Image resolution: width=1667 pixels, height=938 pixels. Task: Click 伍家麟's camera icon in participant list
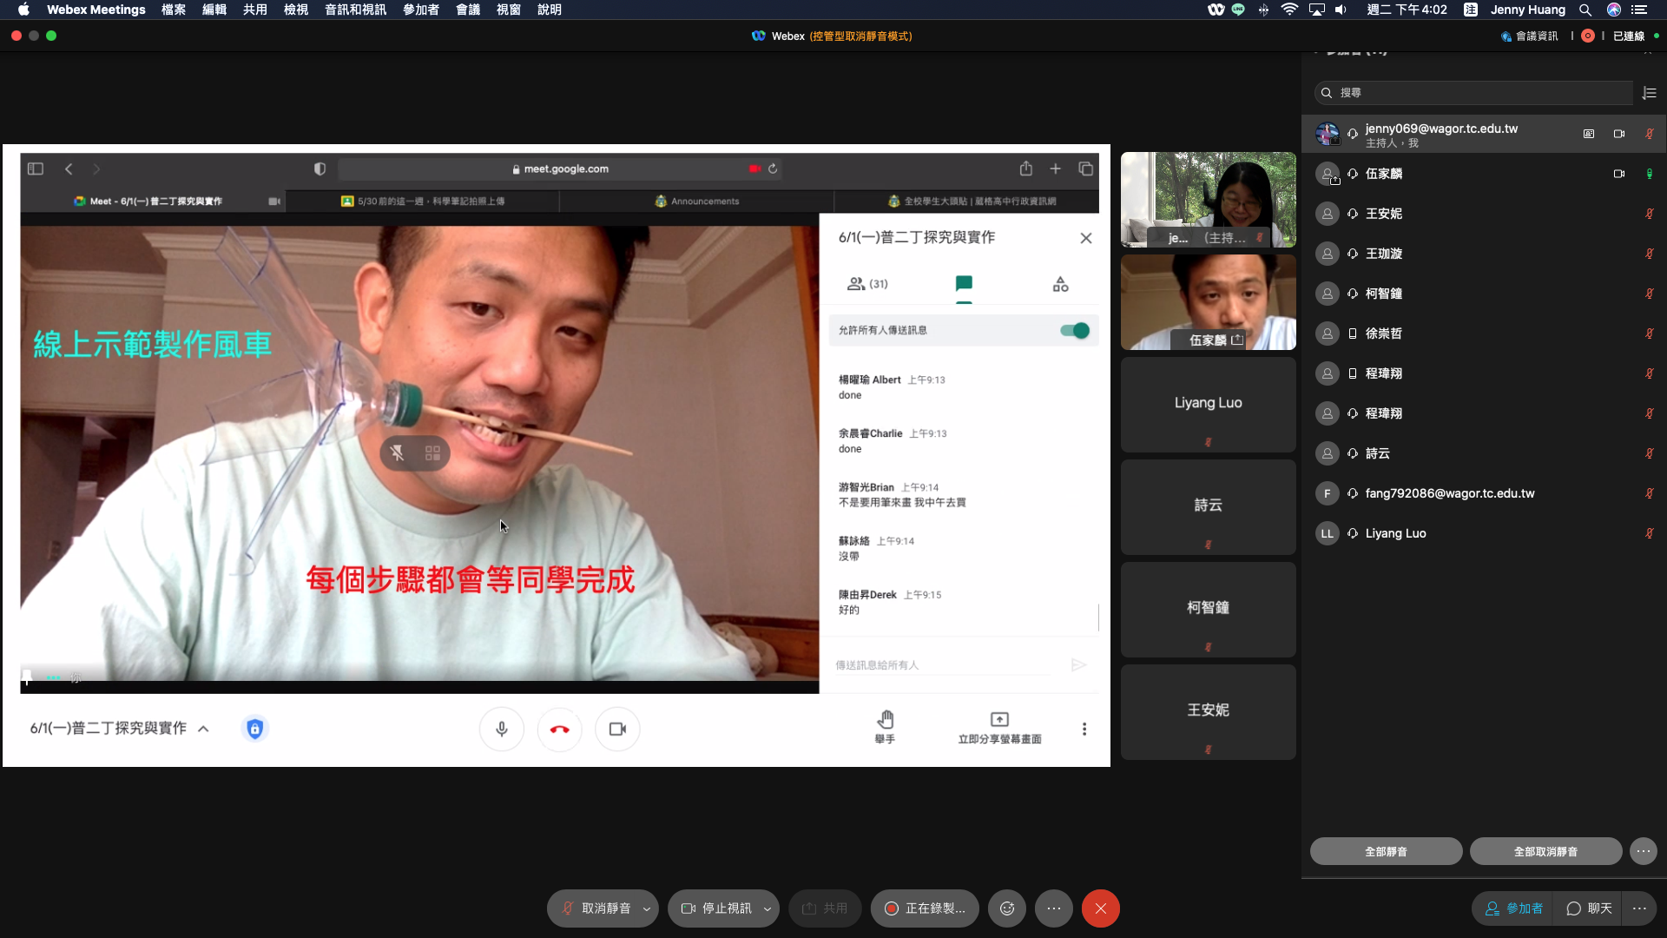(x=1619, y=174)
